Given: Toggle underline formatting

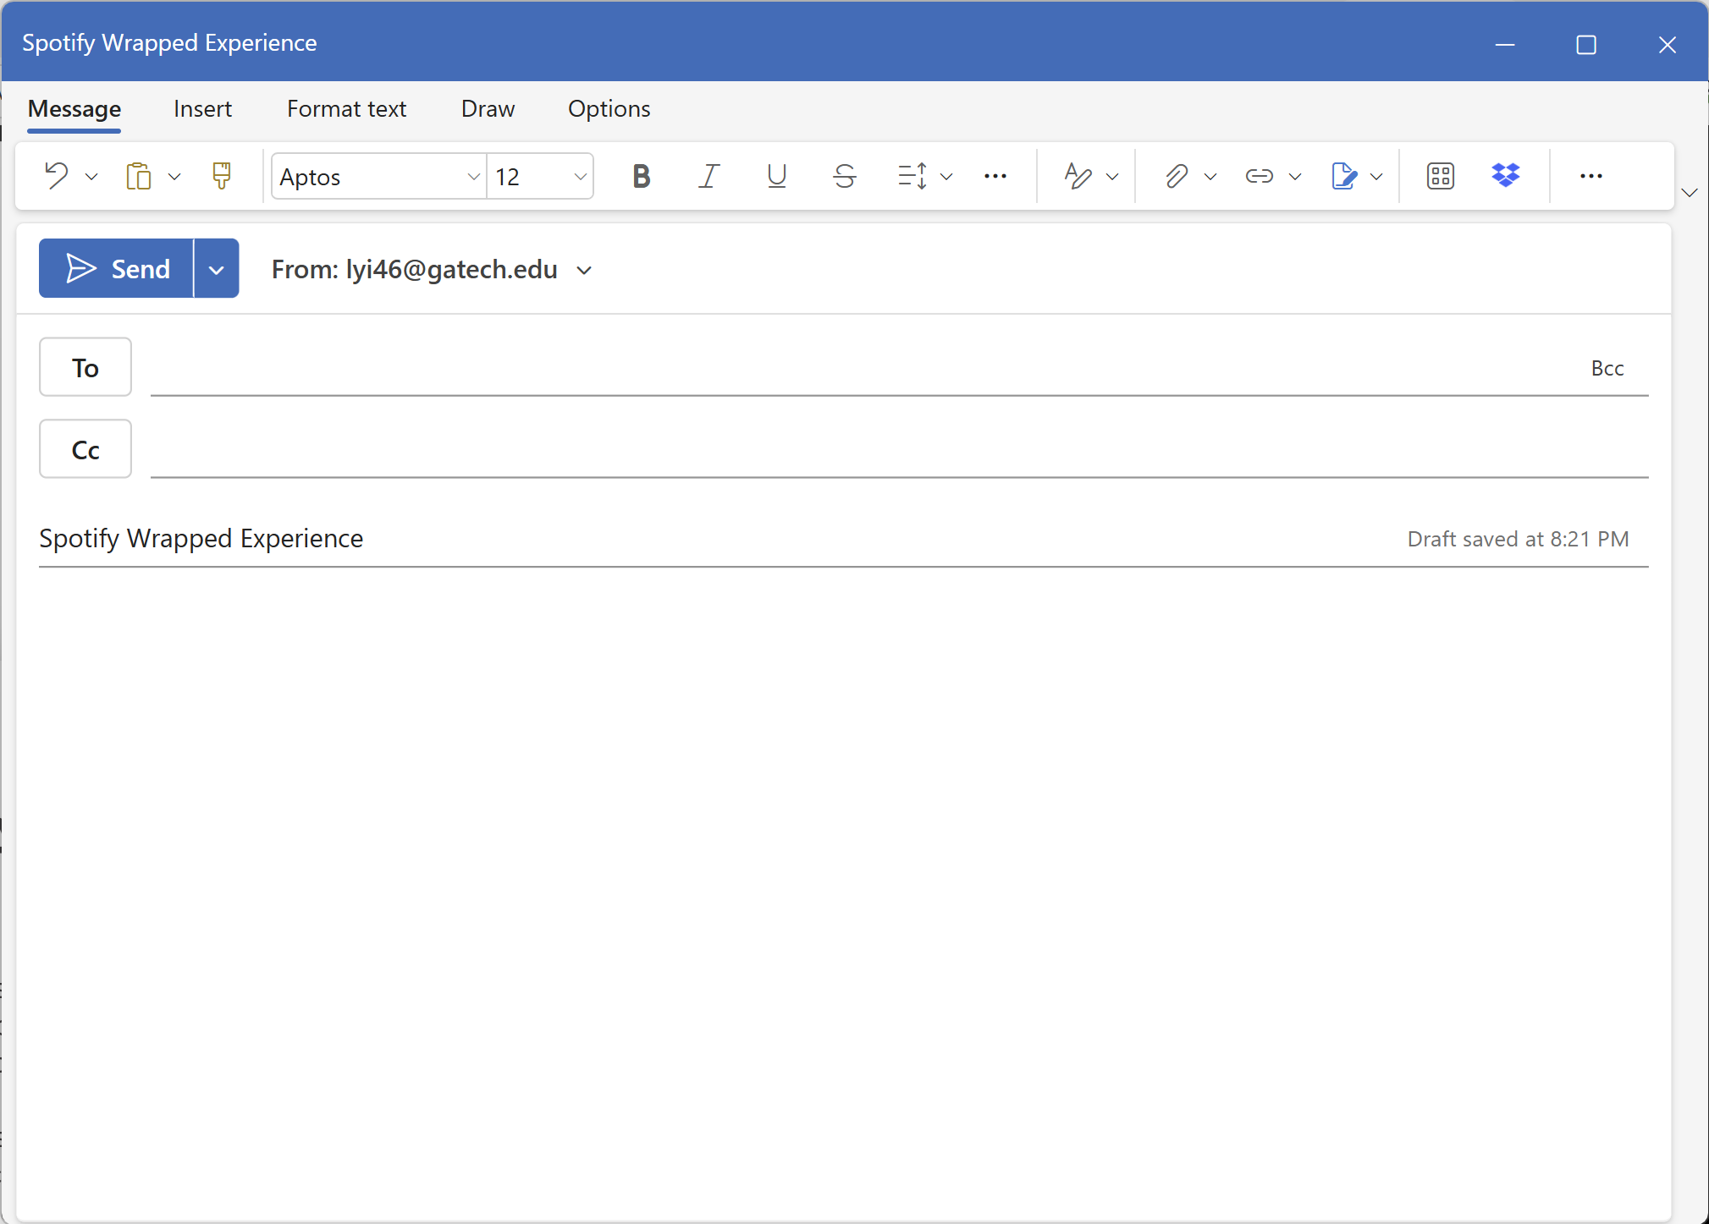Looking at the screenshot, I should pyautogui.click(x=776, y=176).
